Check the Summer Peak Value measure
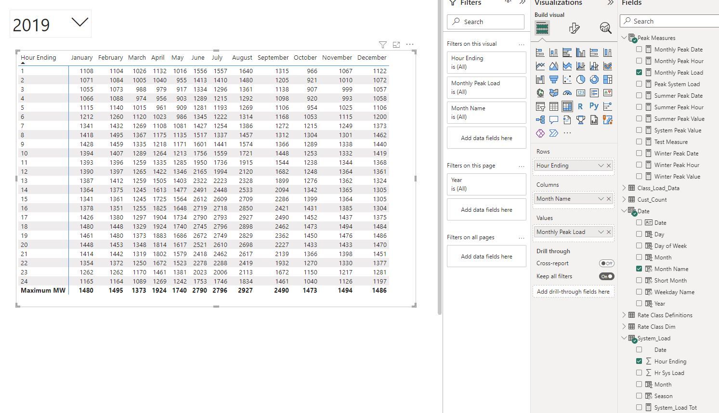The width and height of the screenshot is (719, 413). 639,118
